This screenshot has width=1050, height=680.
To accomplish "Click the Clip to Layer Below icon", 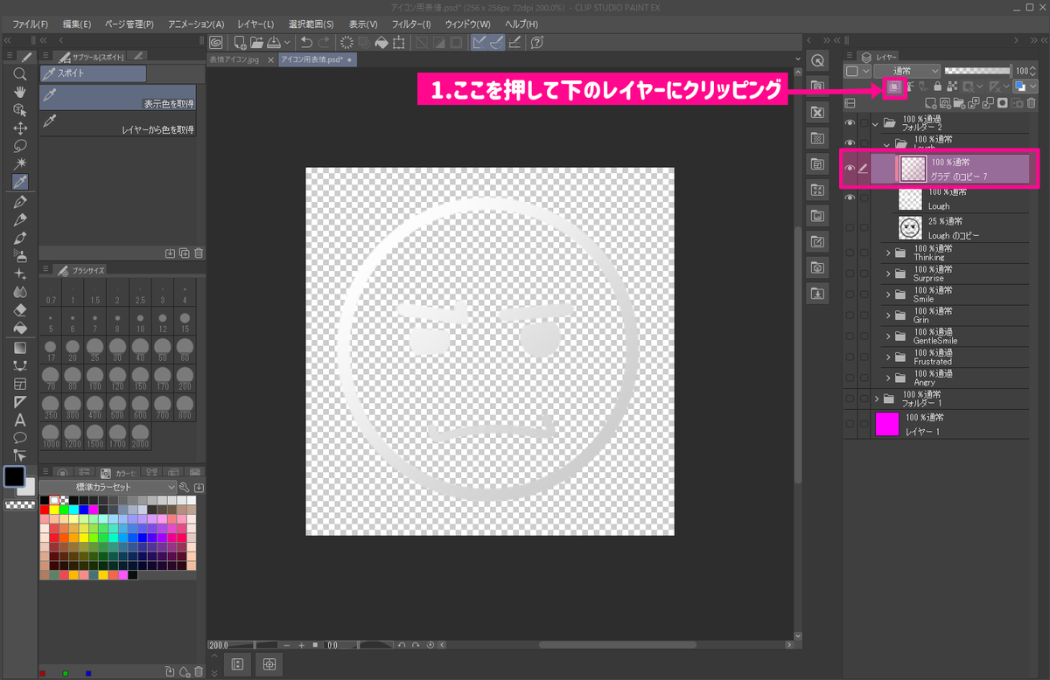I will pos(894,87).
